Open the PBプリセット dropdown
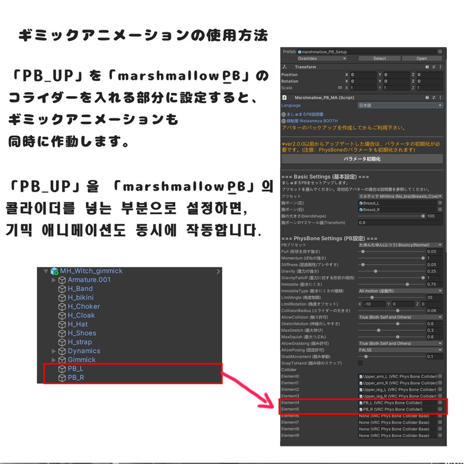The height and width of the screenshot is (464, 464). pyautogui.click(x=401, y=245)
